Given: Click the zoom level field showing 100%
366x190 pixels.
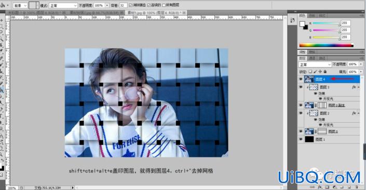Looking at the screenshot, I should point(12,188).
